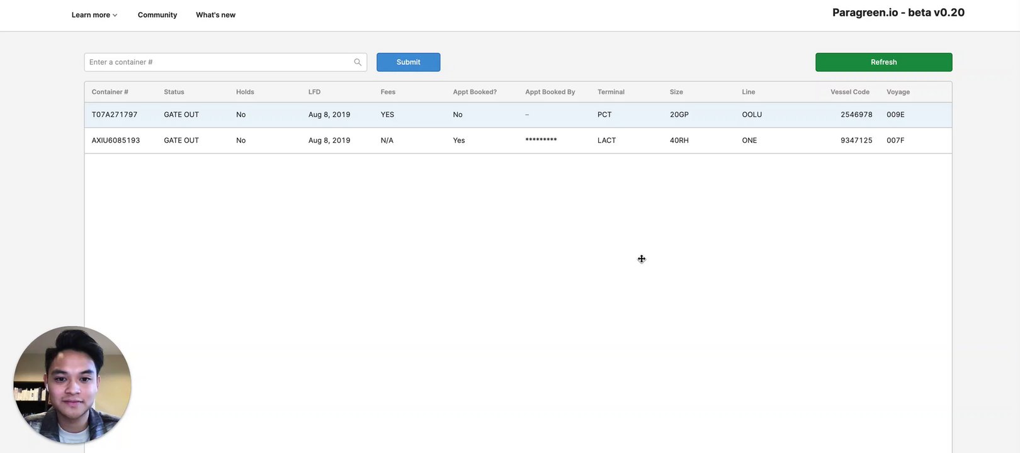Screen dimensions: 1020x453
Task: Sort by the Container # column header
Action: coord(110,92)
